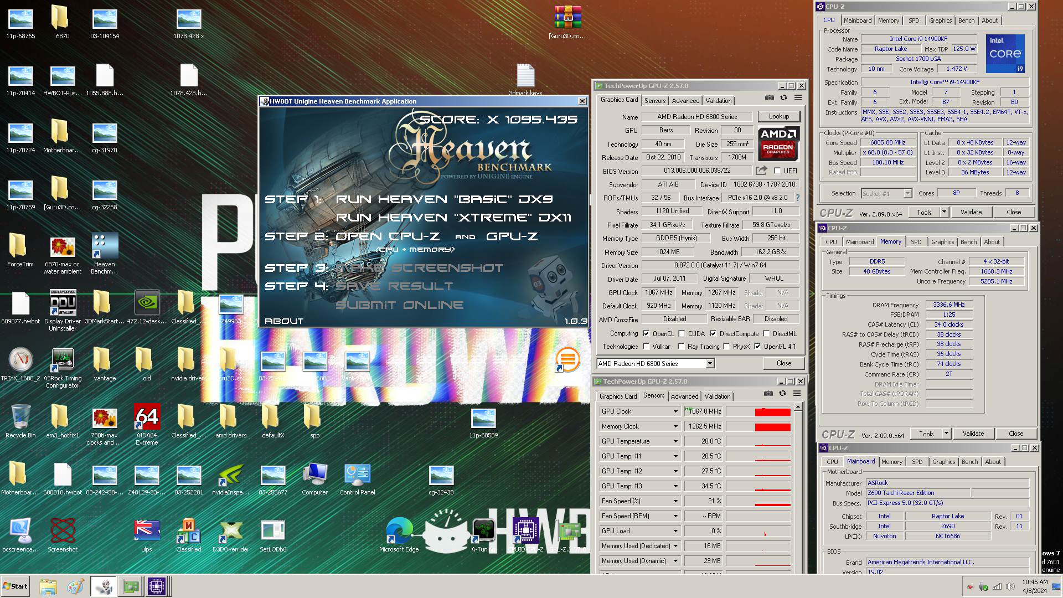The height and width of the screenshot is (598, 1063).
Task: Expand Memory Clock sensor dropdown
Action: pyautogui.click(x=675, y=426)
